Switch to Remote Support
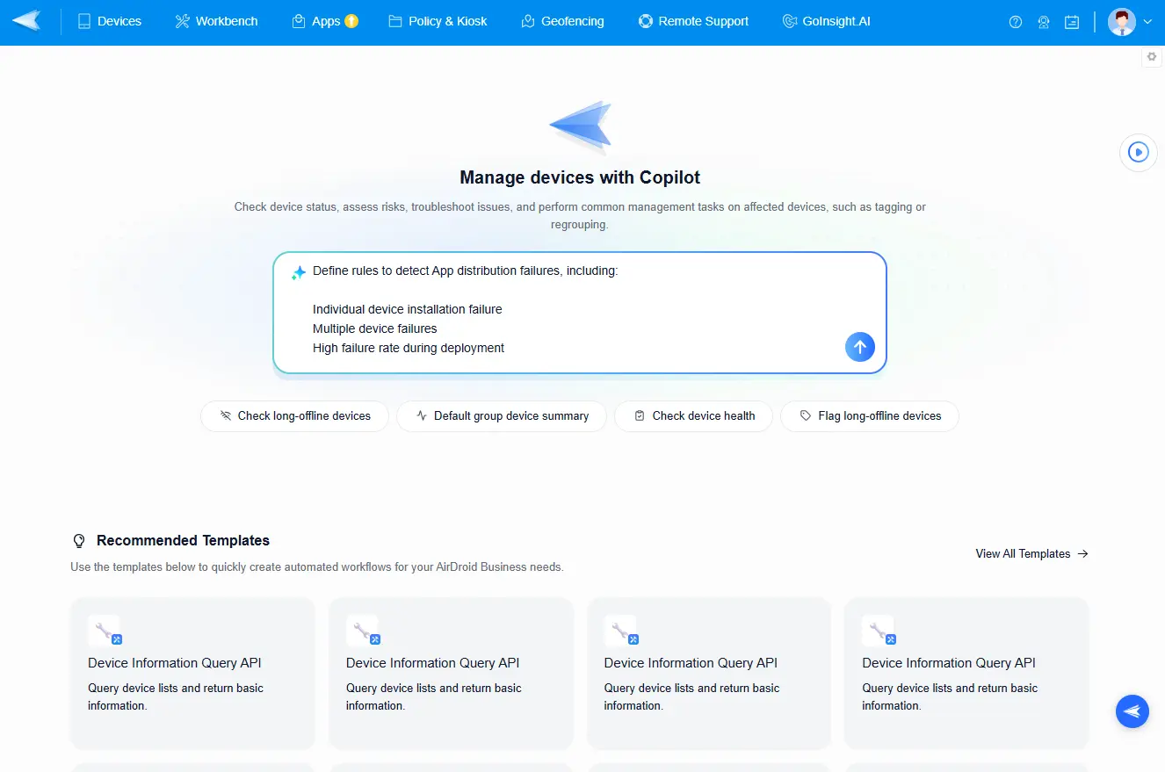The width and height of the screenshot is (1165, 772). coord(693,21)
